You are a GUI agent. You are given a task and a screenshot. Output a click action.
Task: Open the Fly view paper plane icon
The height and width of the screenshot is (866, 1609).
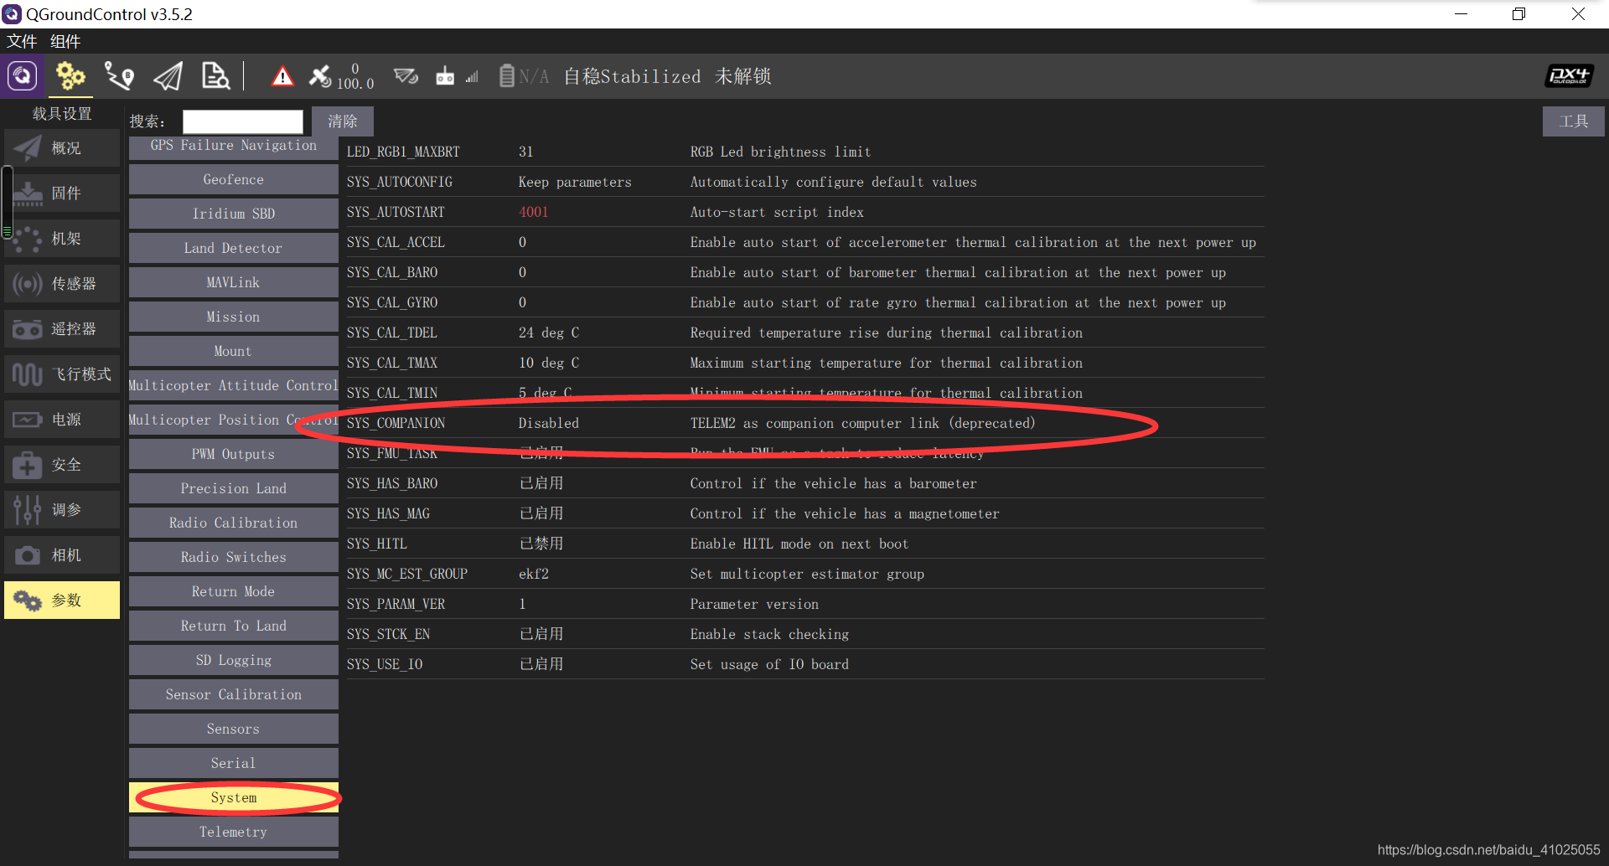click(x=168, y=76)
